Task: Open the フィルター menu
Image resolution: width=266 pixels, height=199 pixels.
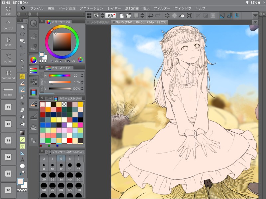Action: coord(162,8)
